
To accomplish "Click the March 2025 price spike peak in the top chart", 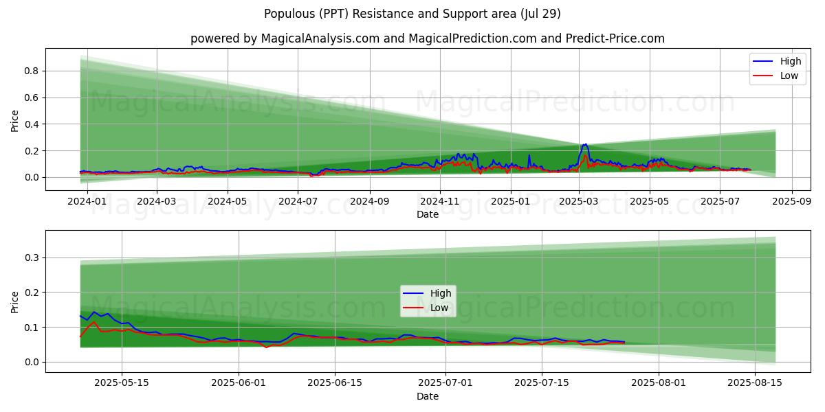I will (585, 144).
